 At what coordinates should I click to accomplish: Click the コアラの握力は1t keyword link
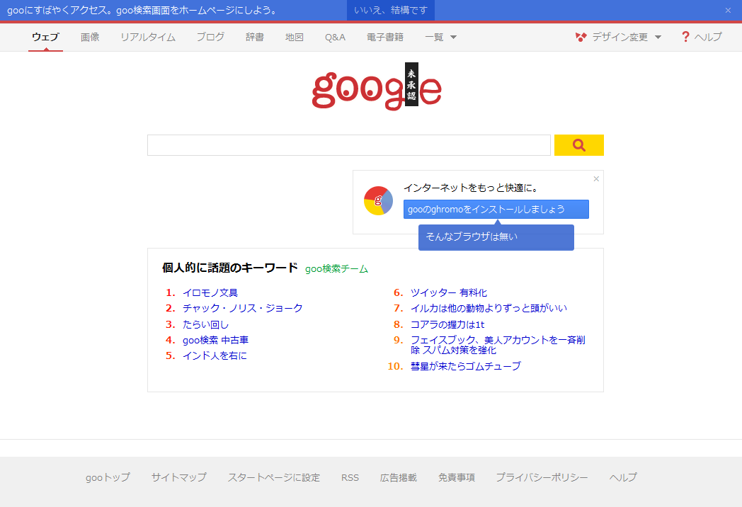point(447,324)
